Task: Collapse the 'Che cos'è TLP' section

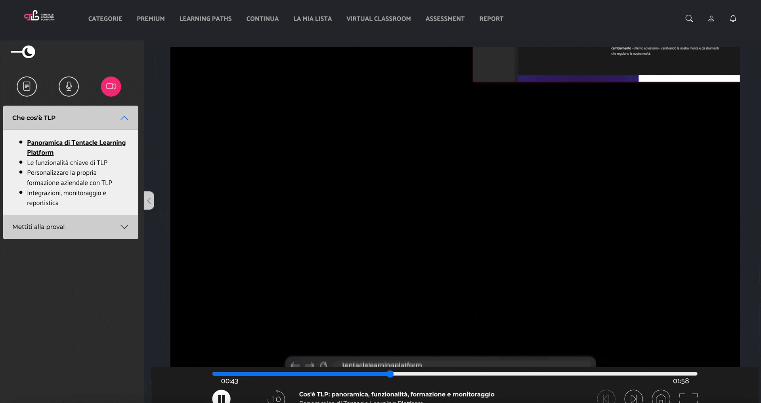Action: [124, 118]
